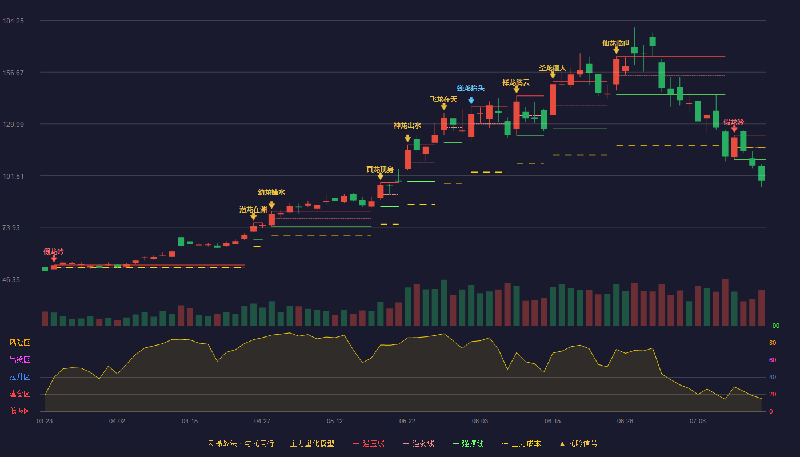Toggle the 强压线 legend series
Screen dimensions: 800x457
(x=369, y=443)
